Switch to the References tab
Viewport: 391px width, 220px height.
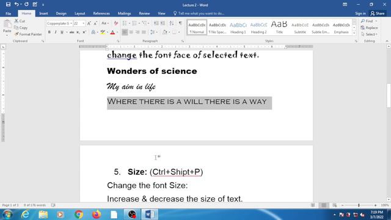pyautogui.click(x=101, y=13)
